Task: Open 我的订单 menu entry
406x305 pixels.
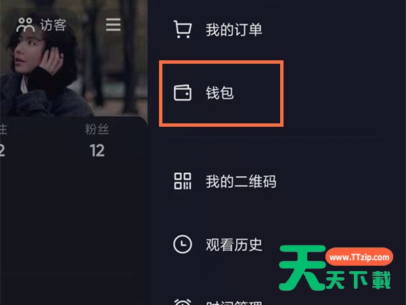Action: [234, 30]
